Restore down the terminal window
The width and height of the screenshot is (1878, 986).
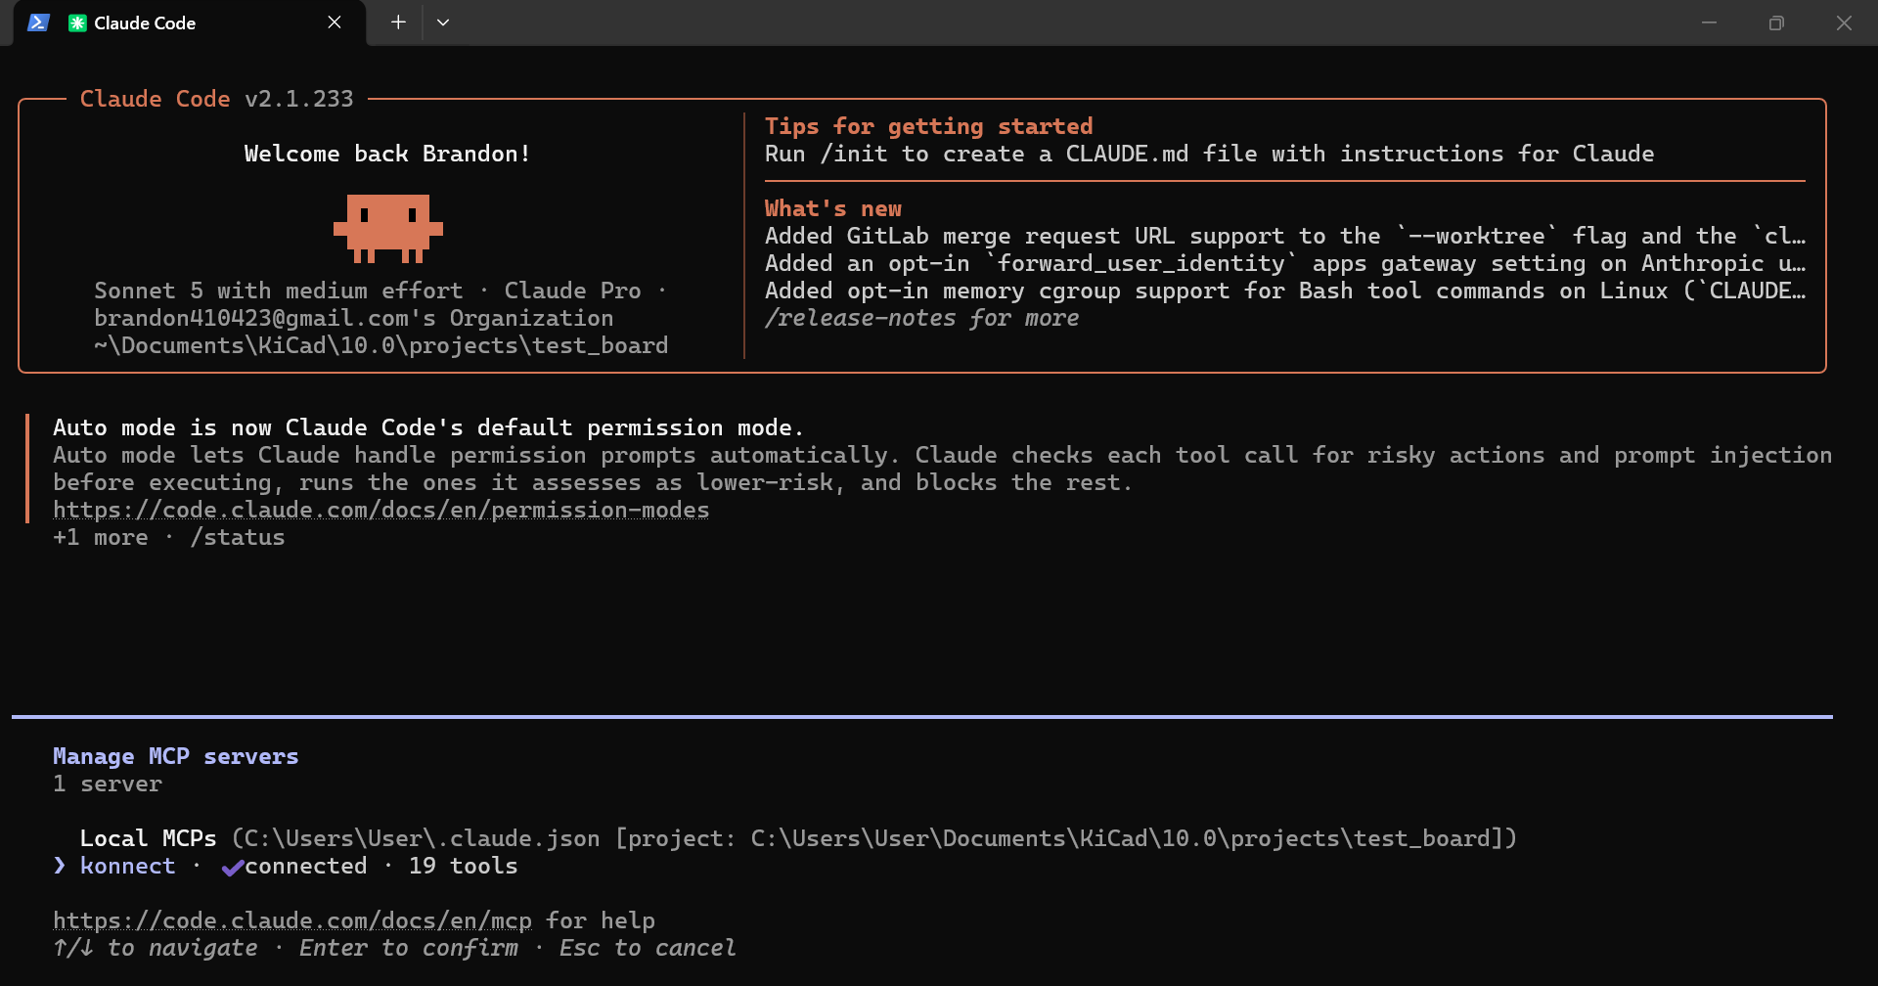tap(1776, 22)
